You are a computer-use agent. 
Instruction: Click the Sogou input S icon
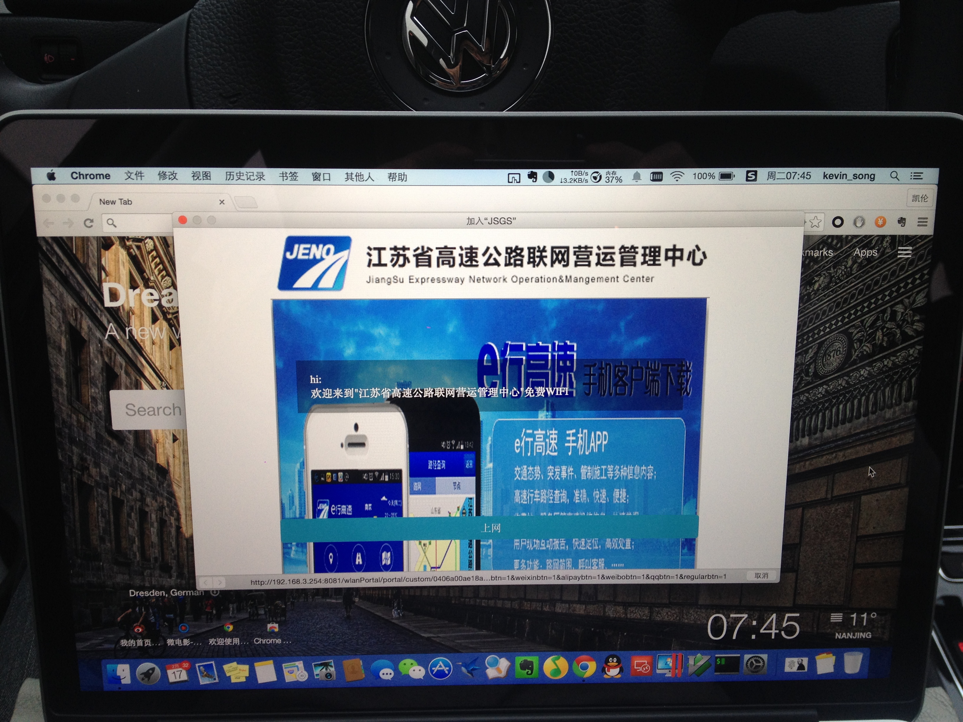click(x=751, y=176)
